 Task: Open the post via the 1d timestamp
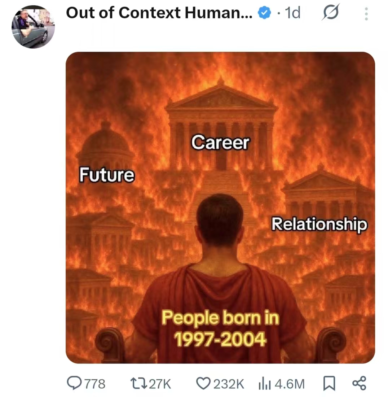click(x=292, y=13)
